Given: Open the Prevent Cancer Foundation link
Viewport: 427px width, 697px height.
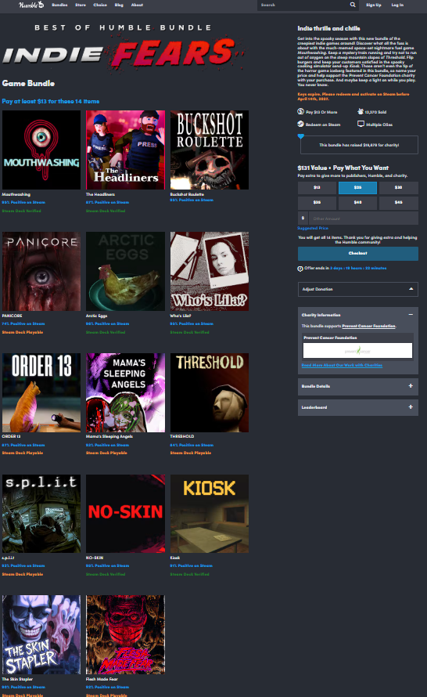Looking at the screenshot, I should pos(368,326).
